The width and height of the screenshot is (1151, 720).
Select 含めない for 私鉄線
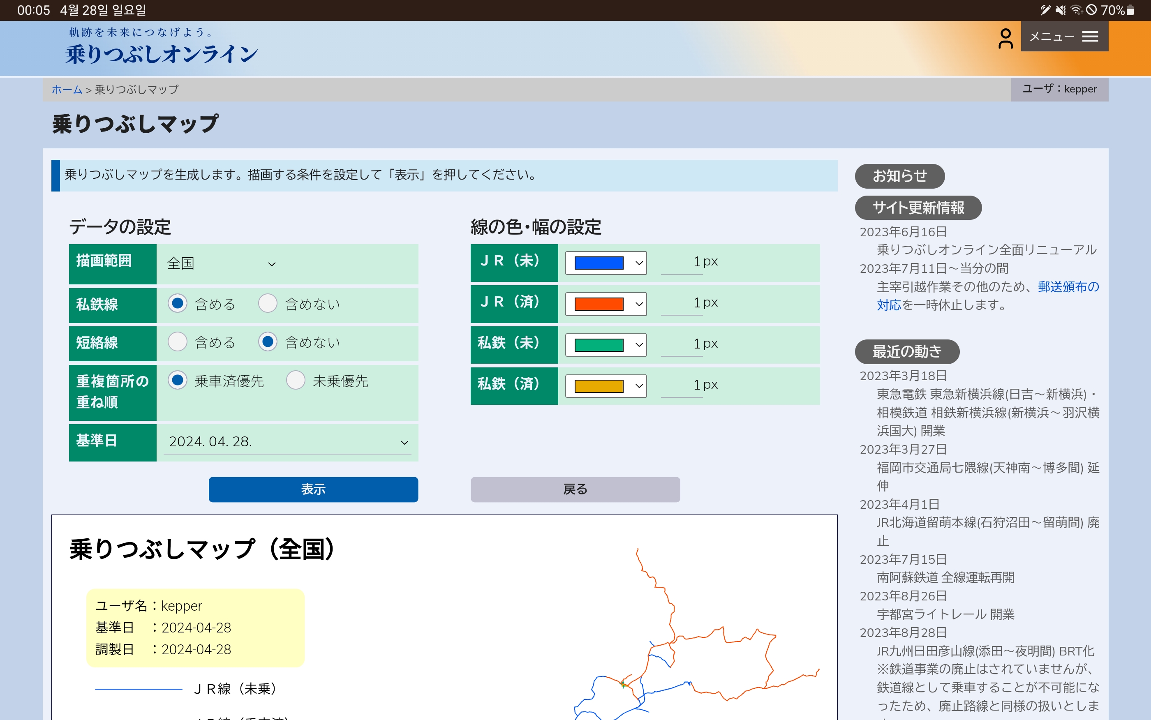tap(268, 303)
